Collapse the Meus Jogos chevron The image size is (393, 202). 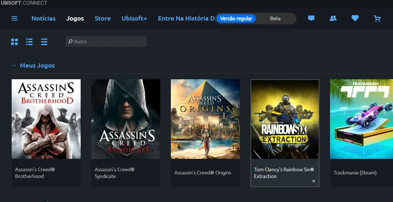click(x=14, y=66)
